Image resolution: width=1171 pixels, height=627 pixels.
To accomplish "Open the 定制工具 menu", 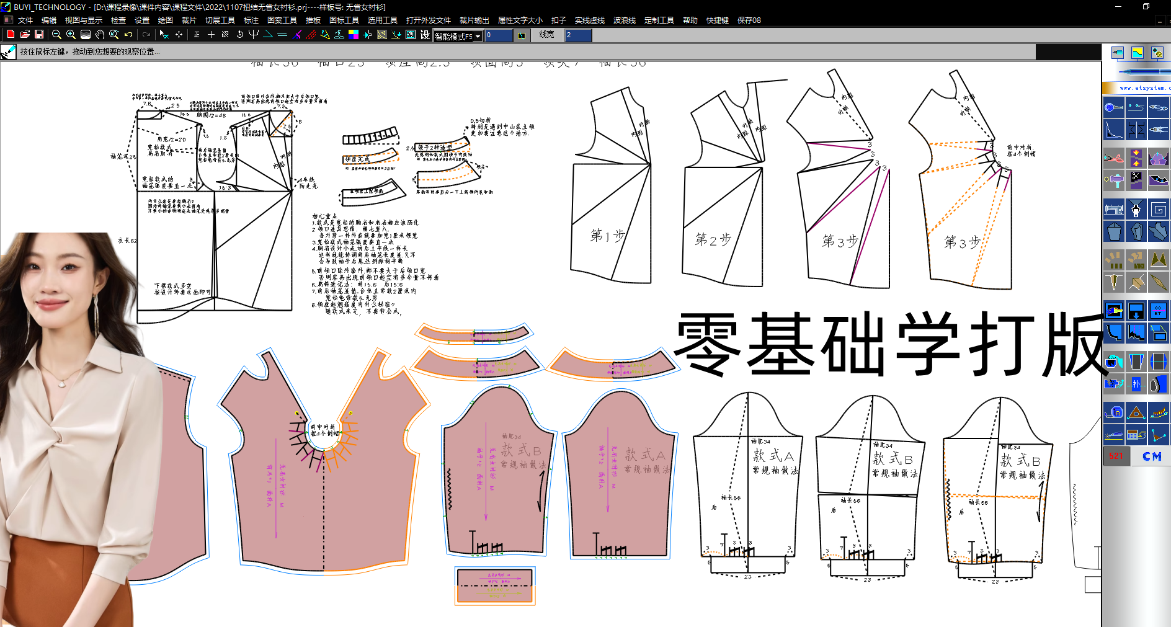I will pos(659,20).
